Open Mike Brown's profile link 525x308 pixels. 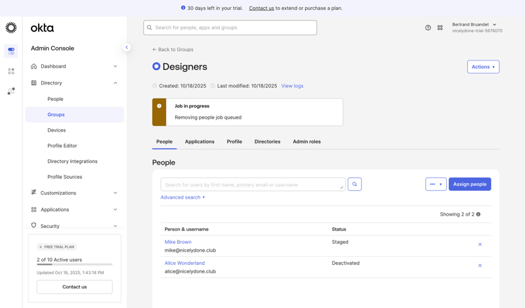point(178,242)
